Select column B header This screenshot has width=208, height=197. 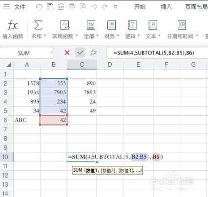54,65
